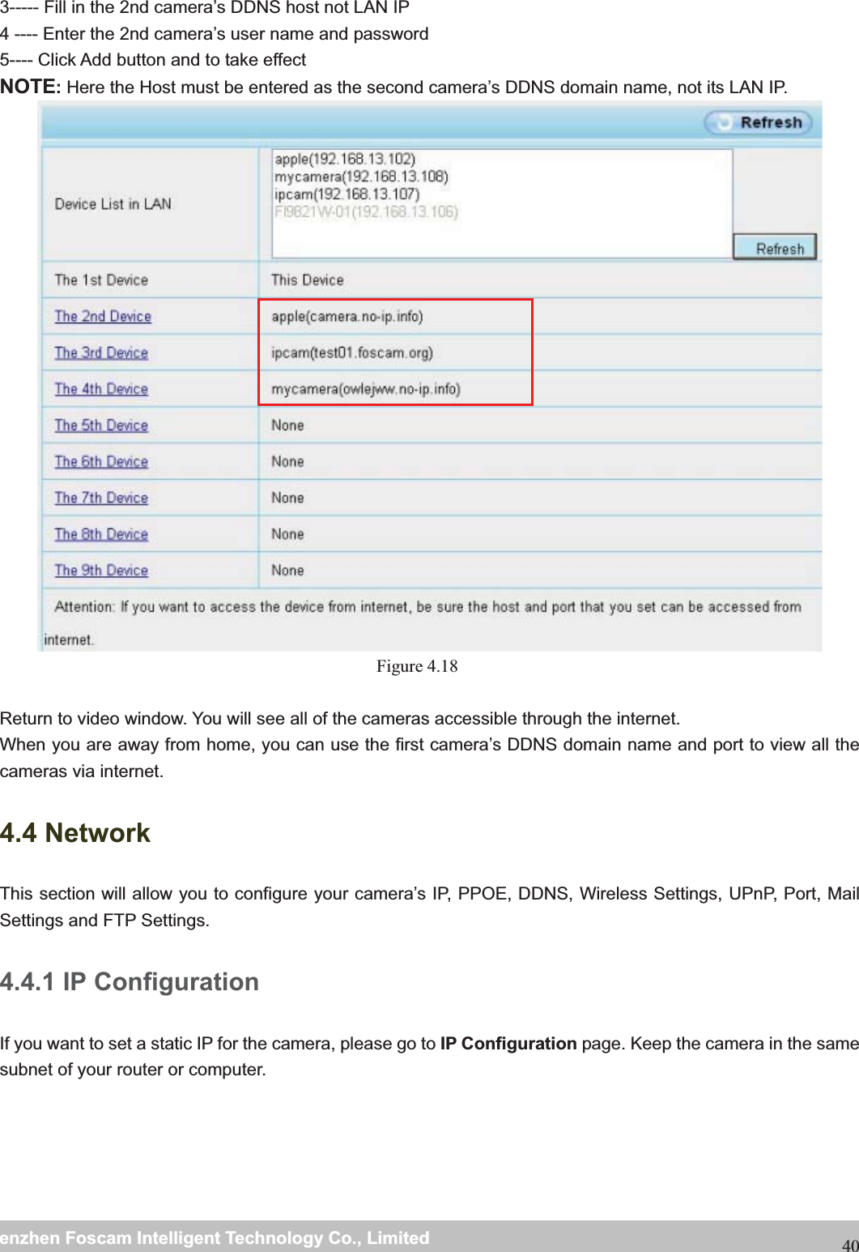Open The 8th Device link
Image resolution: width=859 pixels, height=1252 pixels.
[x=101, y=534]
